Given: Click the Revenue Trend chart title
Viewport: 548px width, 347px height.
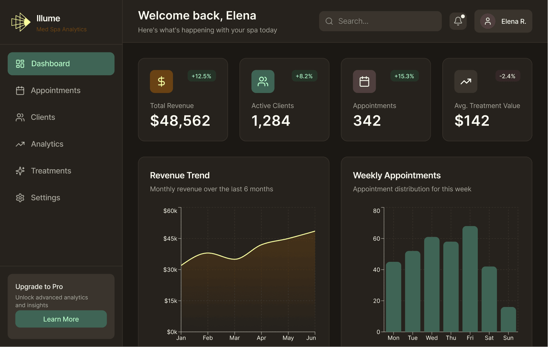Looking at the screenshot, I should click(180, 175).
